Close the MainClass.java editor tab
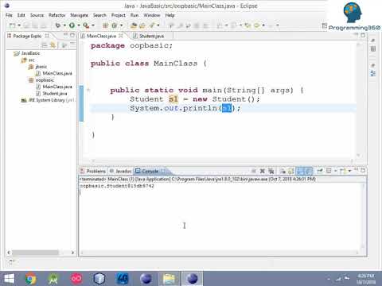Viewport: 382px width, 286px height. [121, 36]
